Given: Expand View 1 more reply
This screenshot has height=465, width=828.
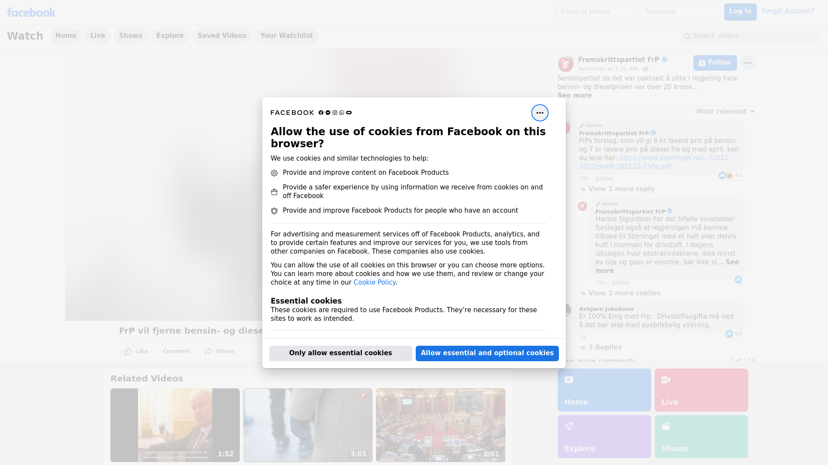Looking at the screenshot, I should pyautogui.click(x=621, y=189).
